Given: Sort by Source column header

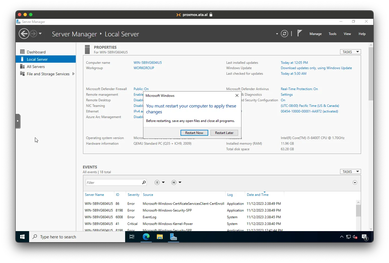Looking at the screenshot, I should (x=148, y=195).
